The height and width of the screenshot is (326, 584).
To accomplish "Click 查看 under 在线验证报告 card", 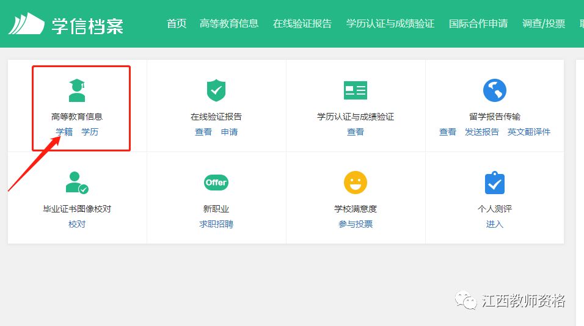I will (x=203, y=132).
